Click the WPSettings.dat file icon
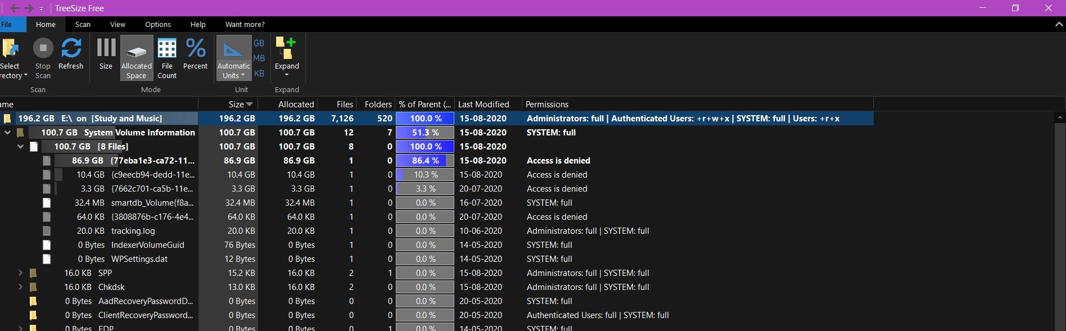The image size is (1066, 331). (47, 259)
